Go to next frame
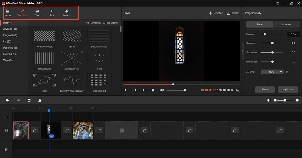Image resolution: width=302 pixels, height=158 pixels. tap(144, 90)
